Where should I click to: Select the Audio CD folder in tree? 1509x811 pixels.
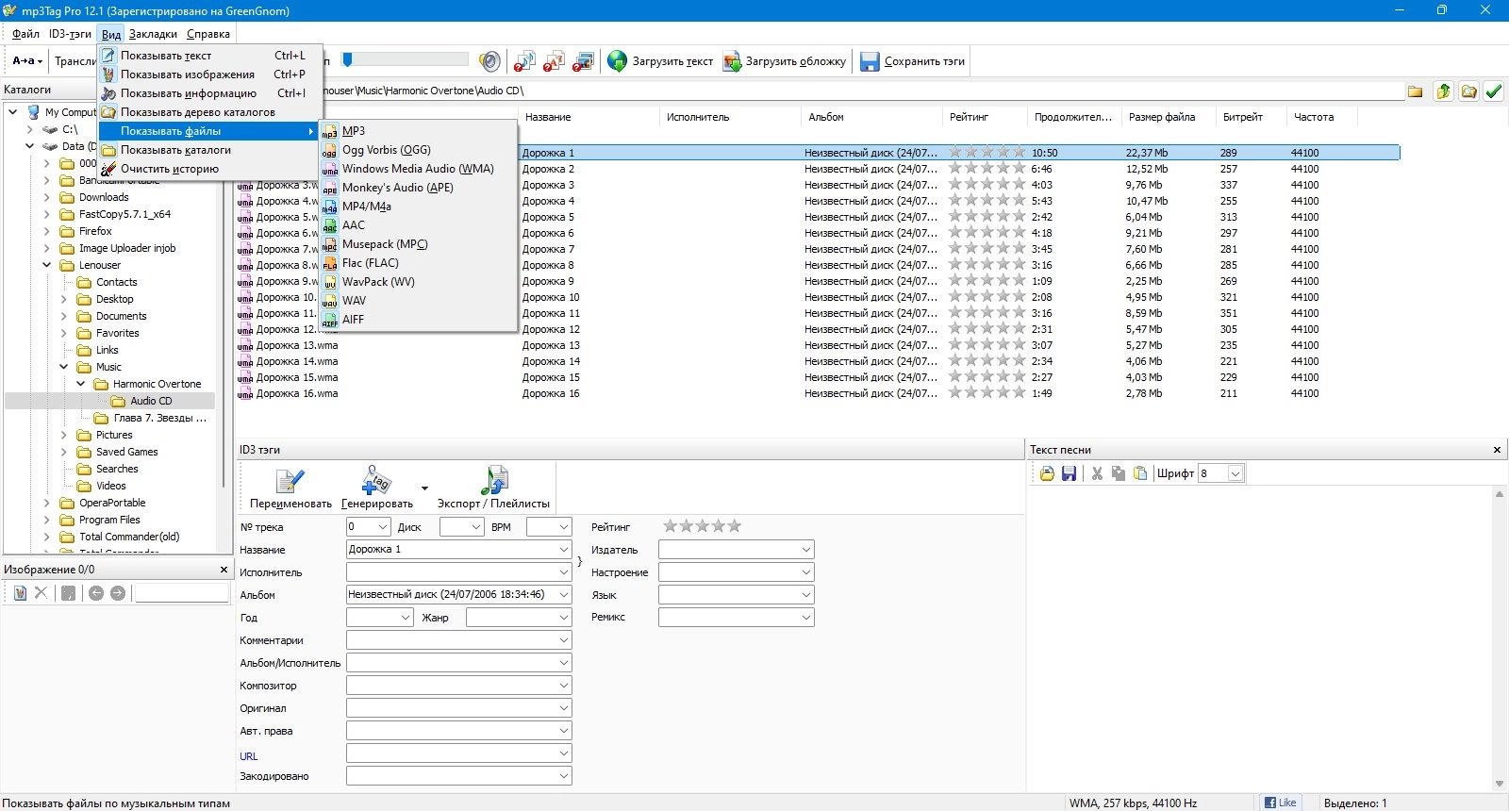151,401
